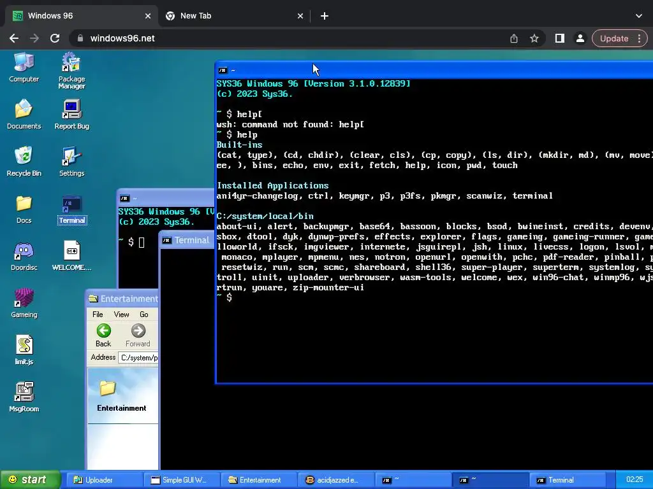
Task: Click the 'C:/system/local/bin' path text
Action: 265,216
